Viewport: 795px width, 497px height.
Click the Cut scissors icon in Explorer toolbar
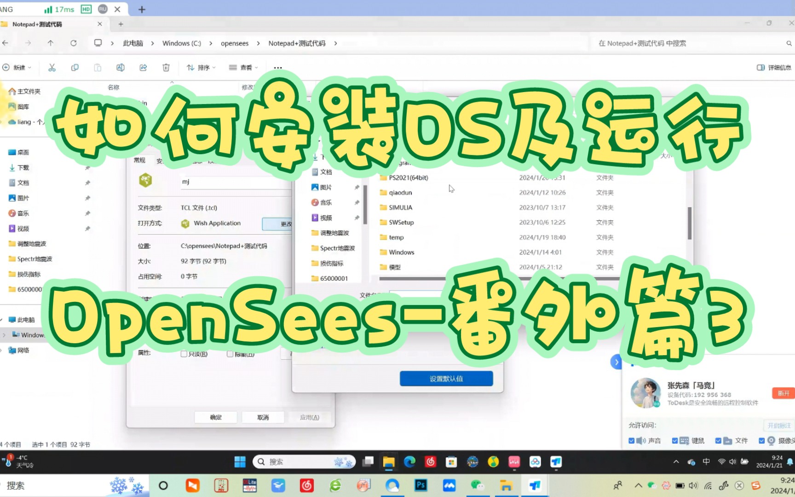pos(52,68)
